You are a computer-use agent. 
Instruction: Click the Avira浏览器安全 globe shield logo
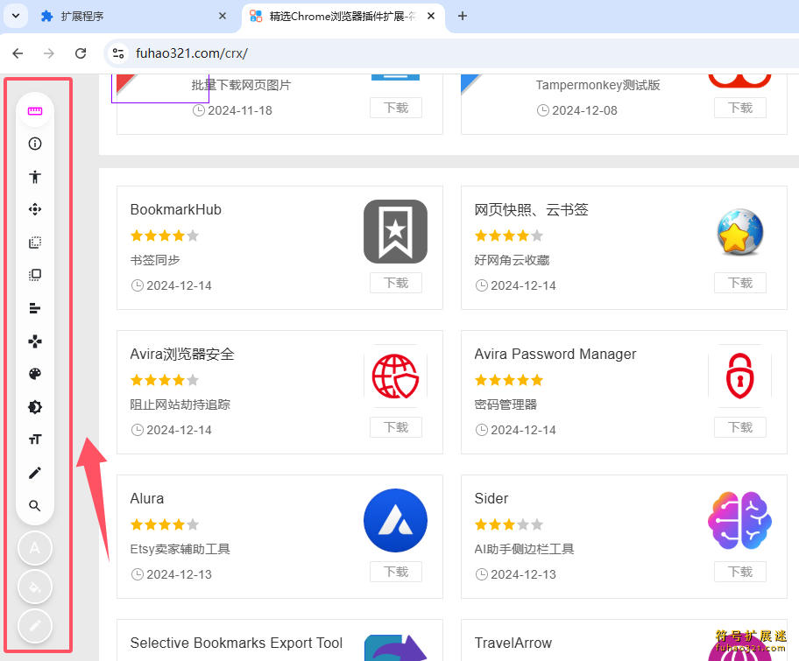[x=395, y=376]
